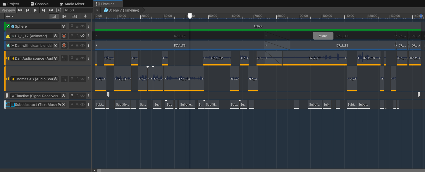Play the timeline
425x172 pixels.
pyautogui.click(x=35, y=10)
